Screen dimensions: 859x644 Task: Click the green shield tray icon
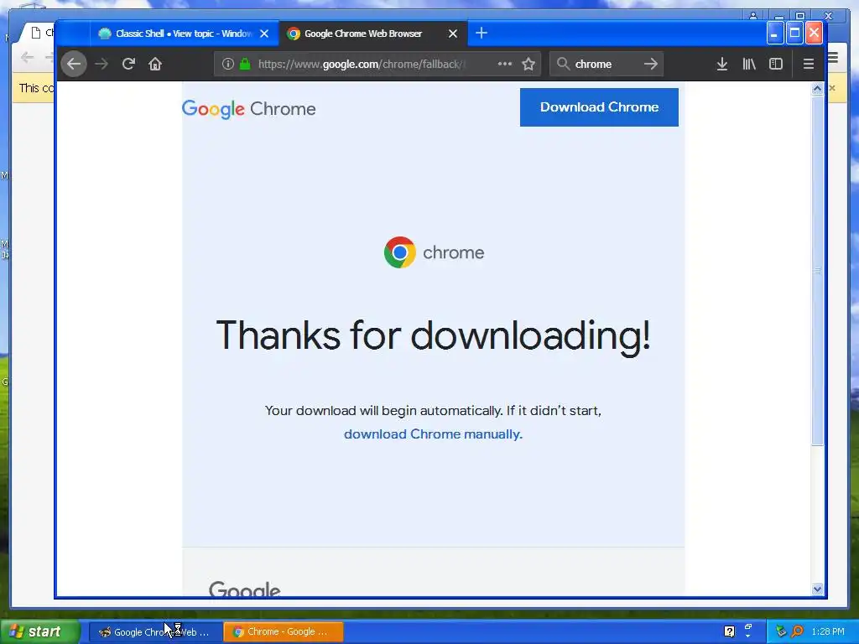[x=781, y=632]
